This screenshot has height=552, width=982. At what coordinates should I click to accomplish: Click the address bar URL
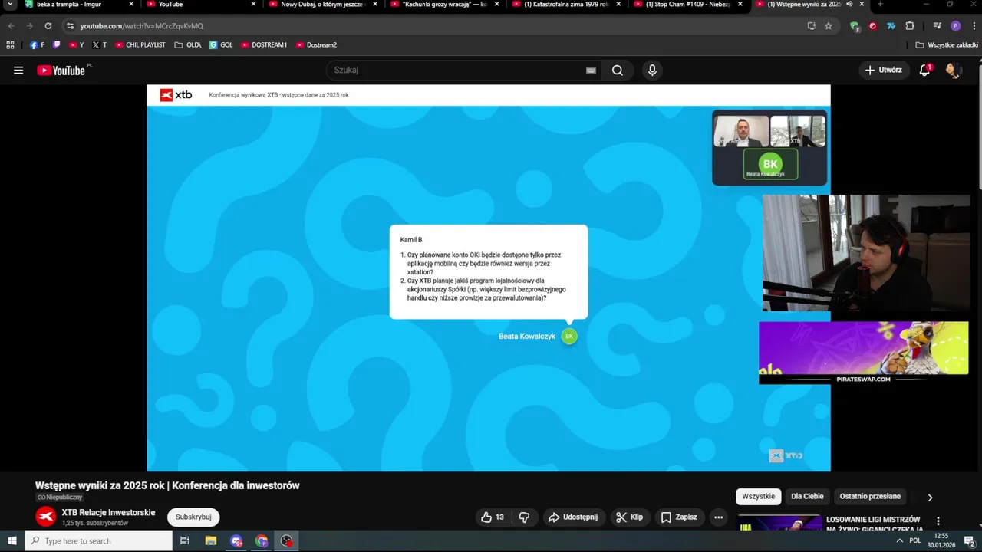142,26
